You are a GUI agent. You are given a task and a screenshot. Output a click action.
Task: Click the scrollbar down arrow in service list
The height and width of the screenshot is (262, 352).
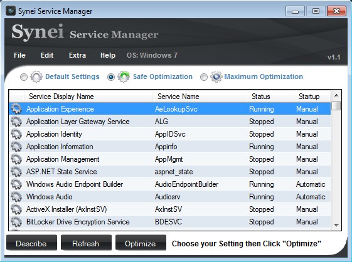click(x=336, y=225)
